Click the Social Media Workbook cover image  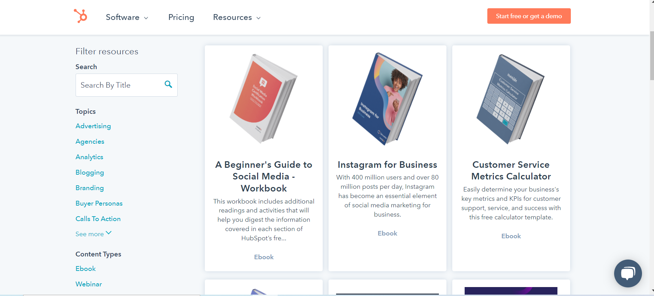tap(264, 99)
